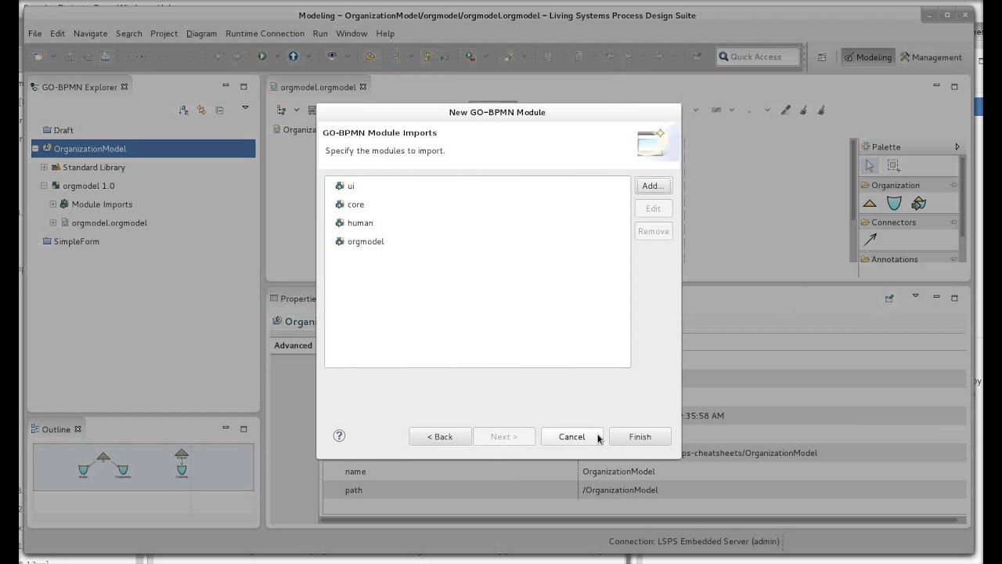Toggle Link with Editor in GO-BPMN Explorer
Image resolution: width=1002 pixels, height=564 pixels.
[201, 110]
